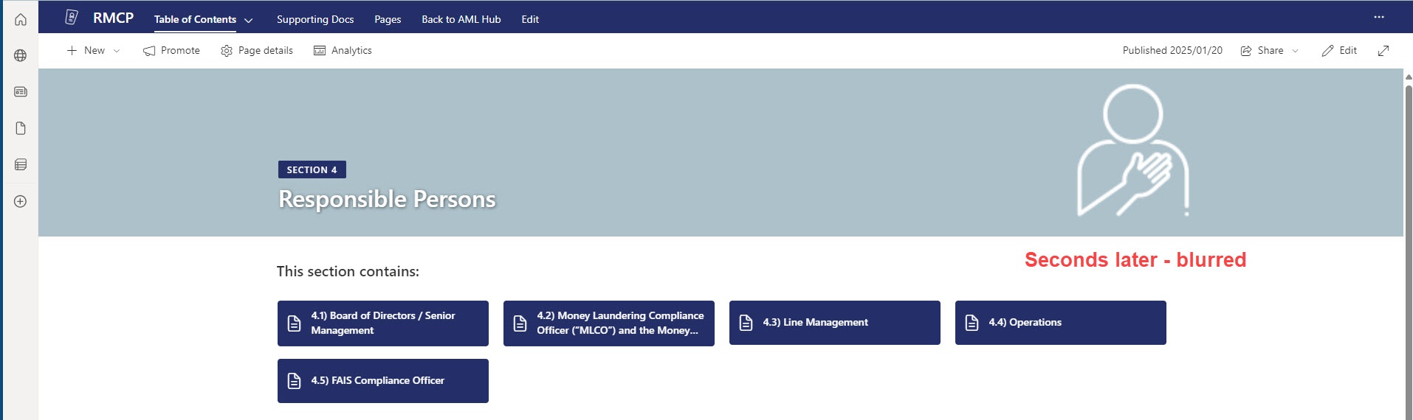The image size is (1413, 420).
Task: Expand the New dropdown chevron
Action: [x=117, y=51]
